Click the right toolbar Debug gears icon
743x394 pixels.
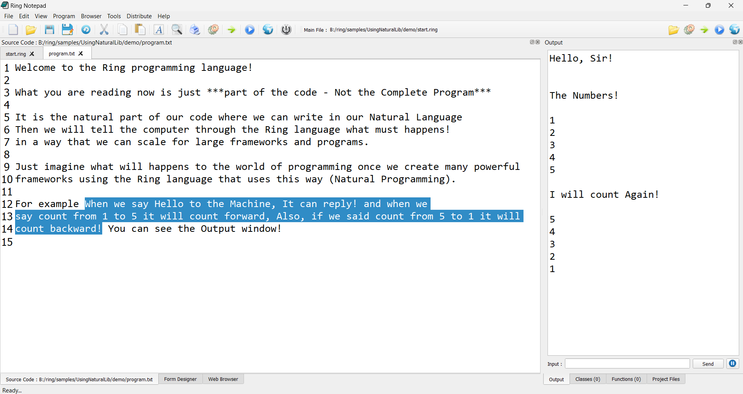point(689,29)
